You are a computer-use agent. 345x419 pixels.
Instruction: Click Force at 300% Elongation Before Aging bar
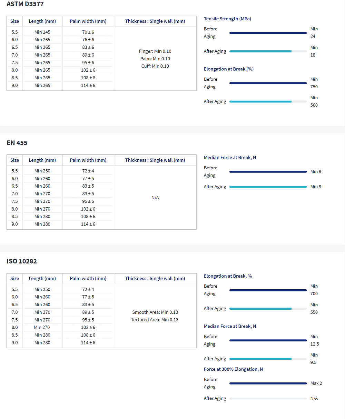click(268, 383)
